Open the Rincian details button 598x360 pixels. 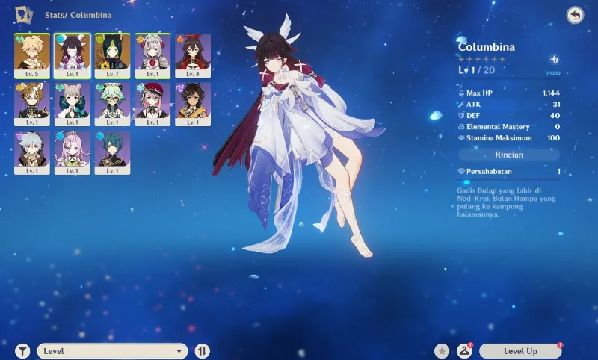pyautogui.click(x=509, y=155)
